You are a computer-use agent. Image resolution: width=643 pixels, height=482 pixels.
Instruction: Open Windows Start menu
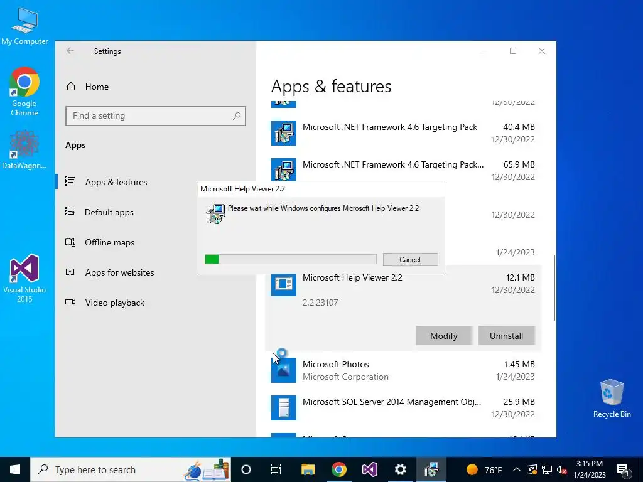click(x=15, y=469)
